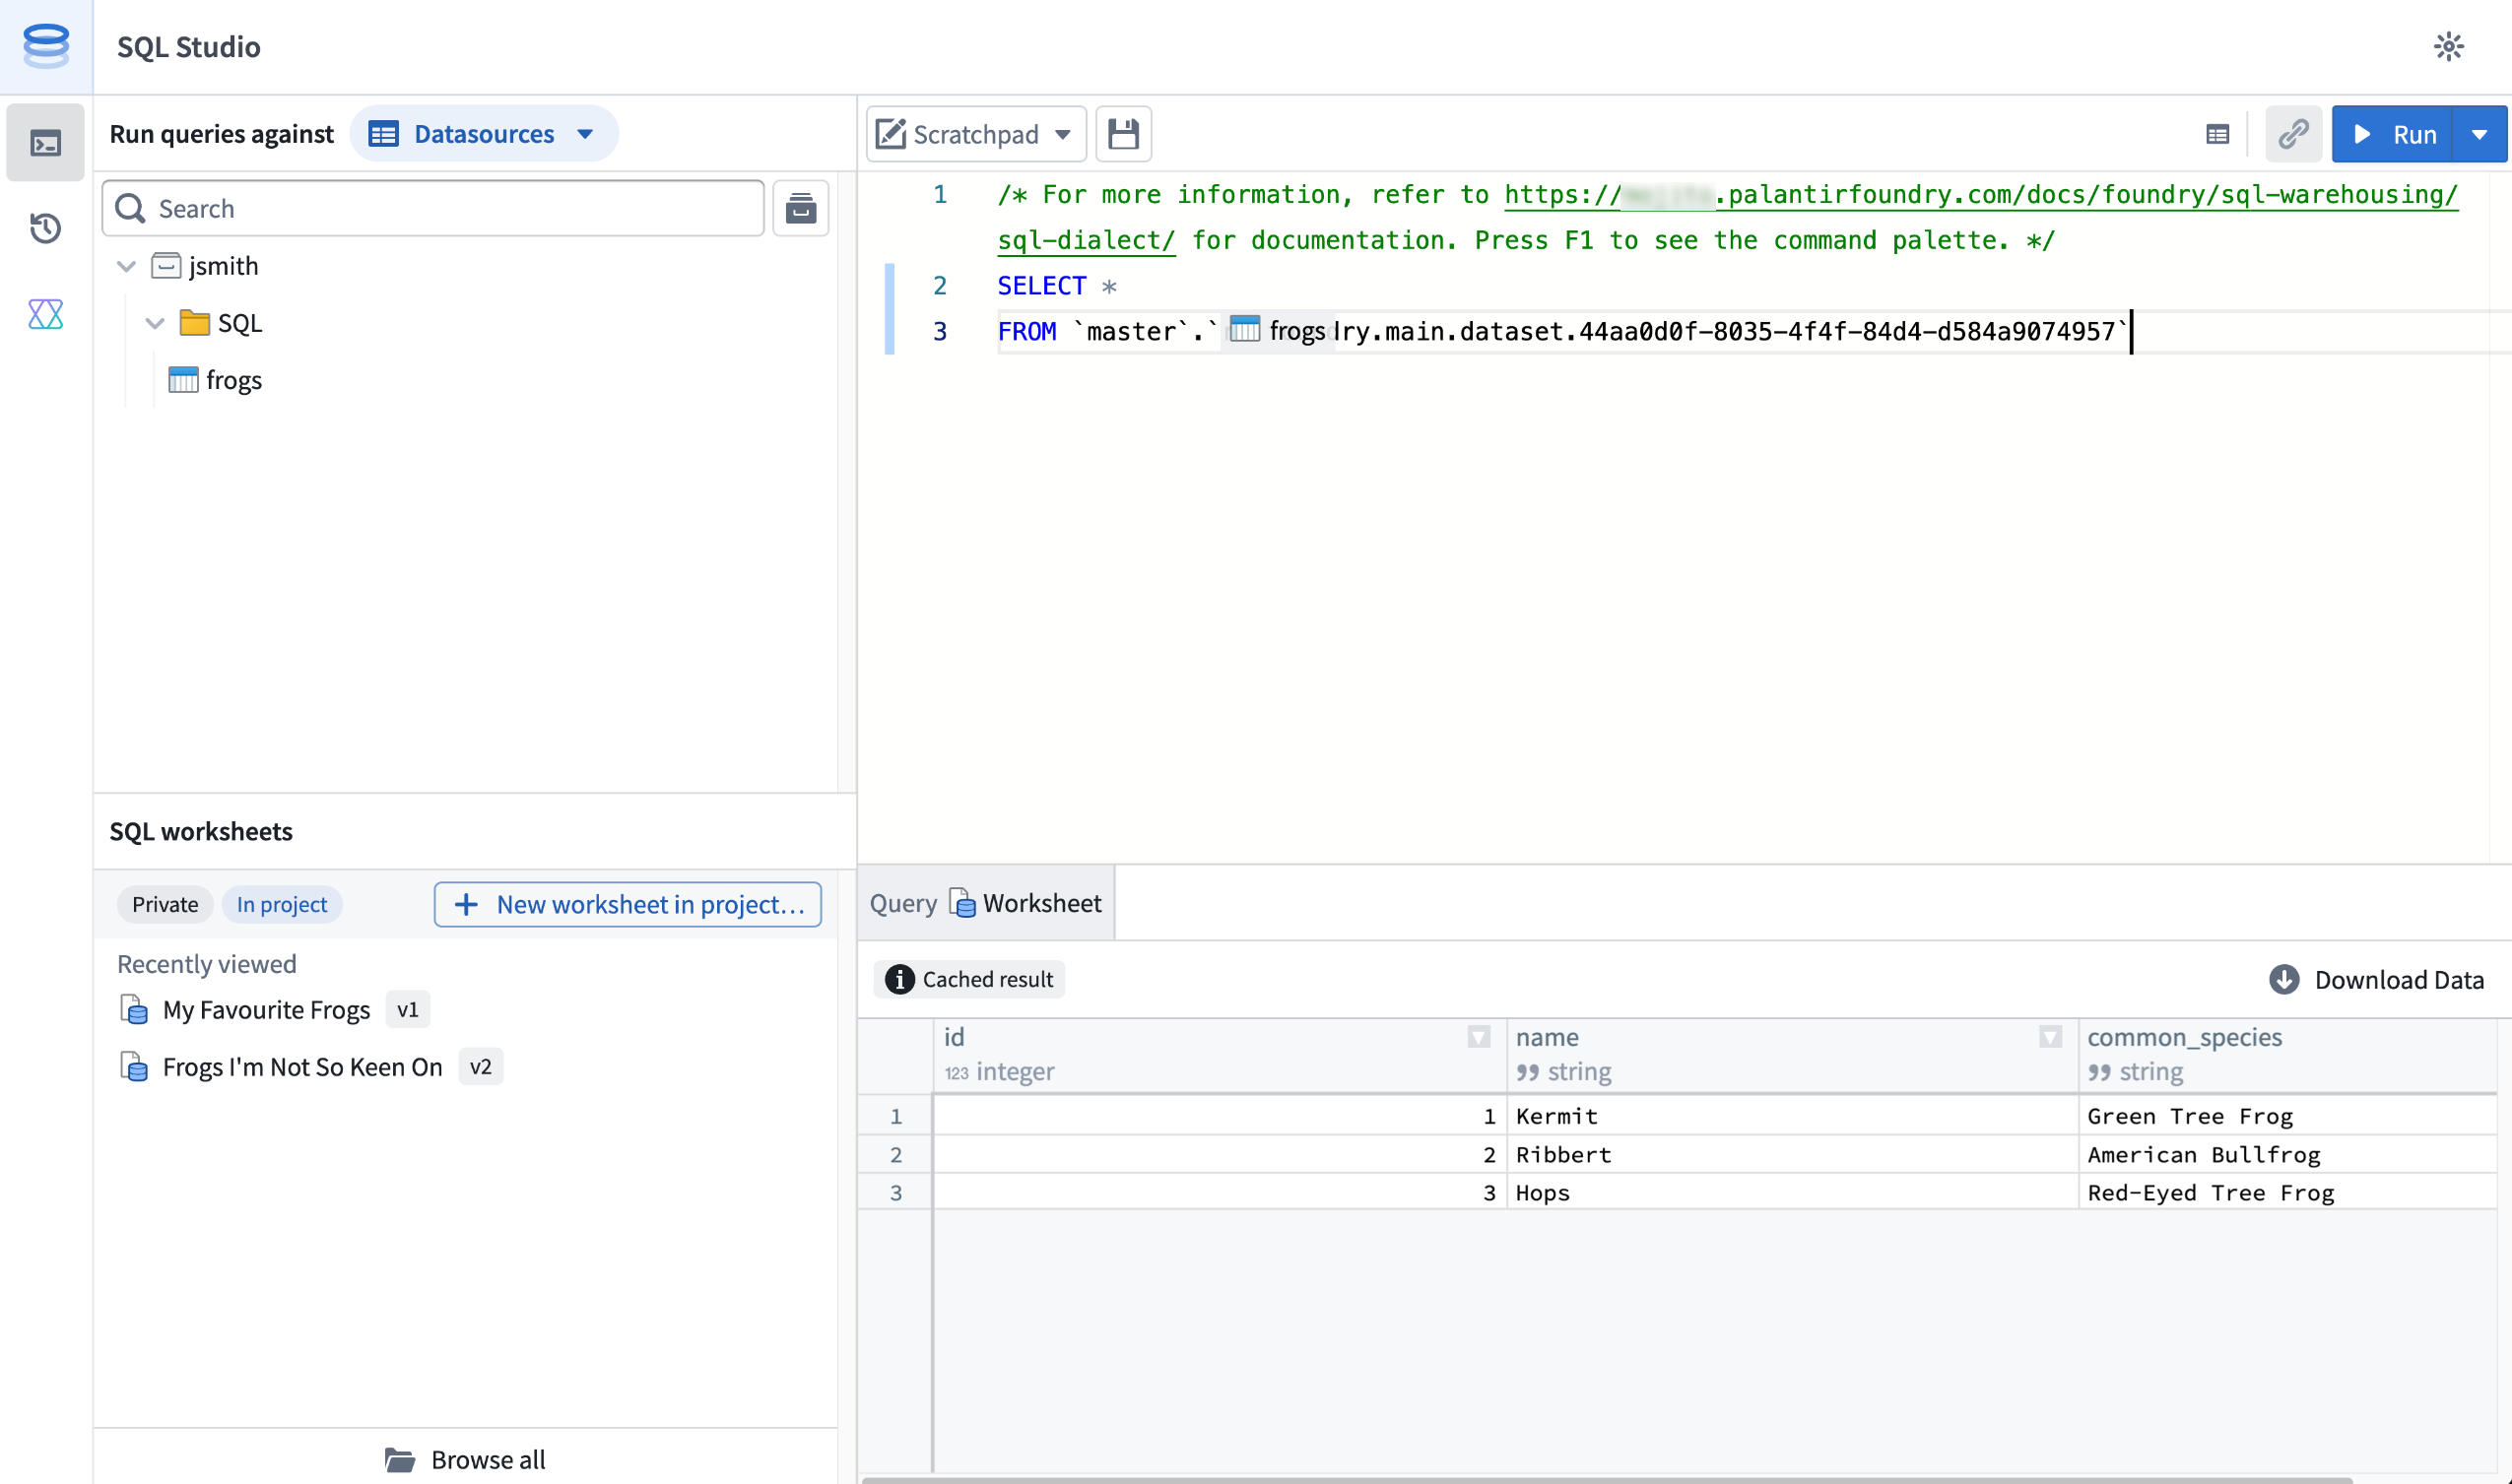2512x1484 pixels.
Task: Click New worksheet in project button
Action: tap(628, 904)
